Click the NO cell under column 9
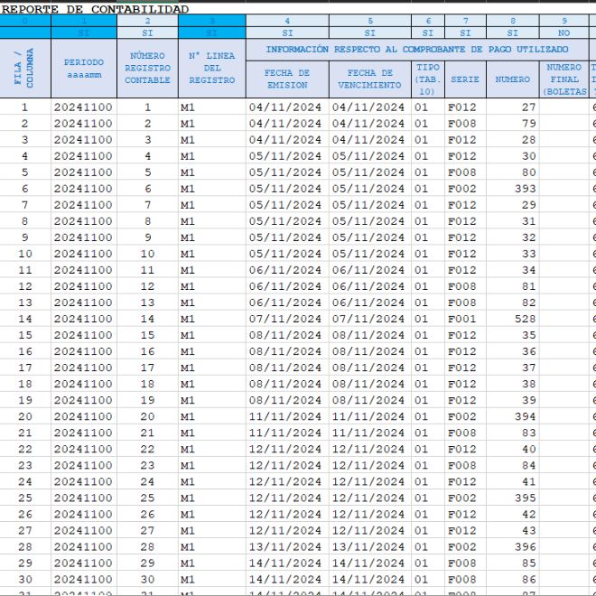Viewport: 596px width, 596px height. [564, 33]
